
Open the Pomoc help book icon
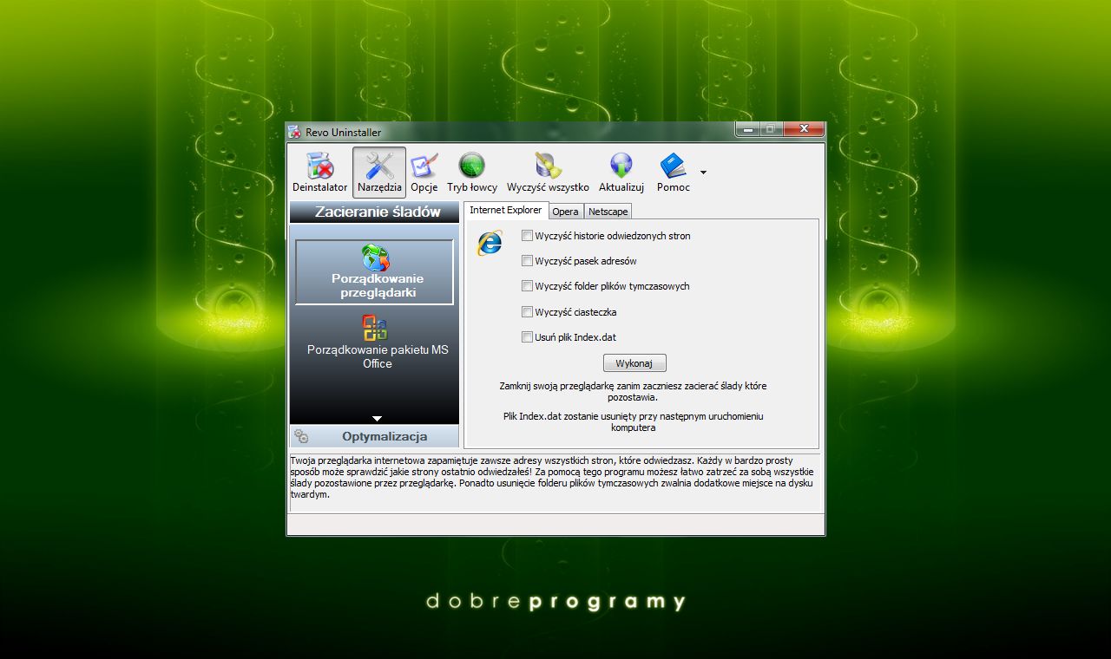pyautogui.click(x=674, y=172)
